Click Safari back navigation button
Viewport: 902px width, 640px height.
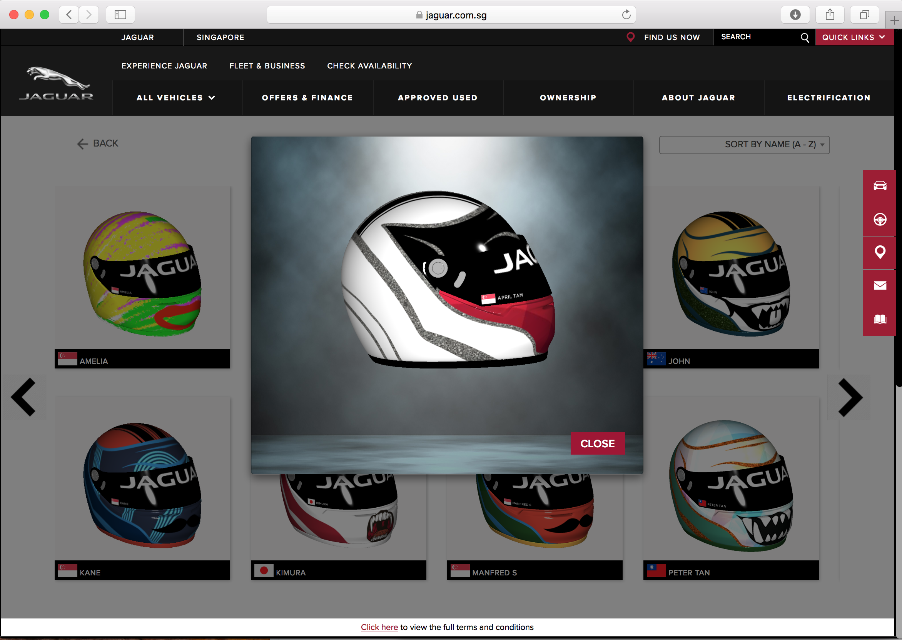point(69,15)
